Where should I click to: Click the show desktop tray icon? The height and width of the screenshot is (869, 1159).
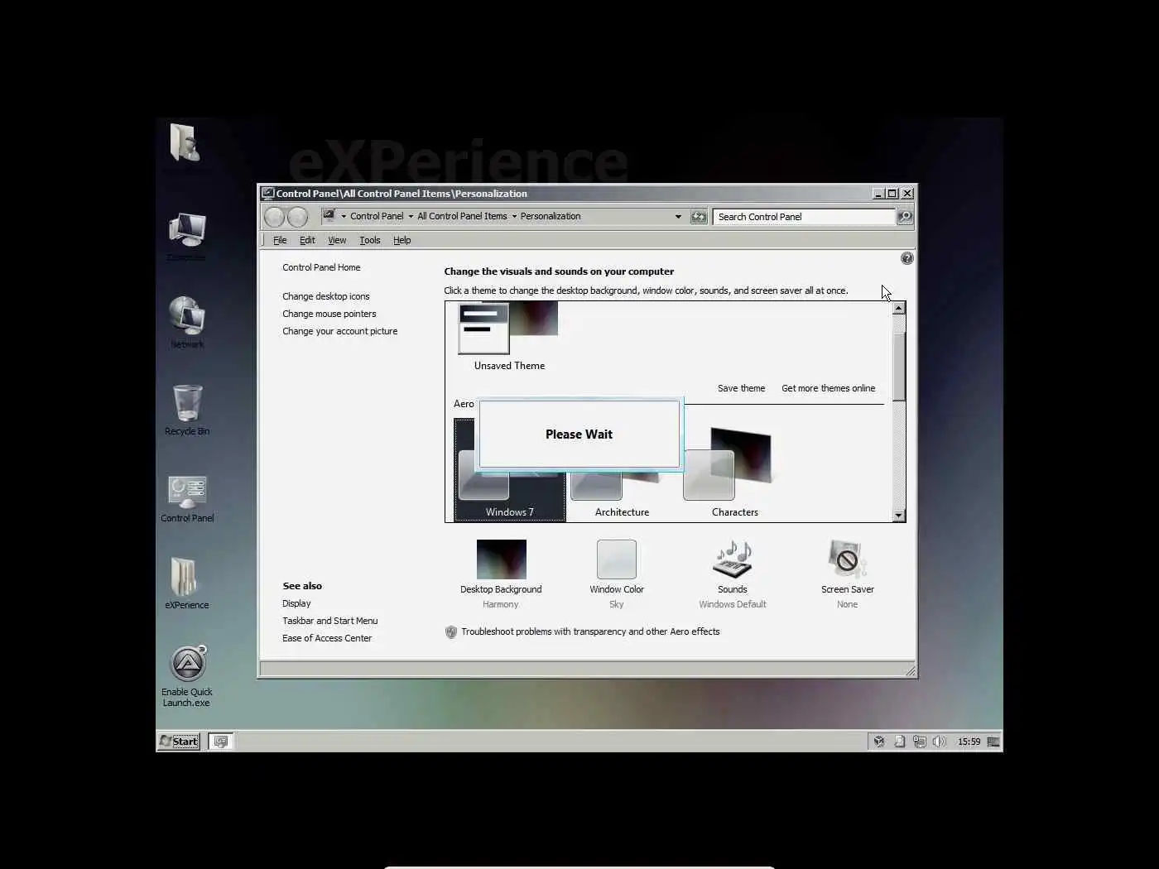click(x=993, y=742)
